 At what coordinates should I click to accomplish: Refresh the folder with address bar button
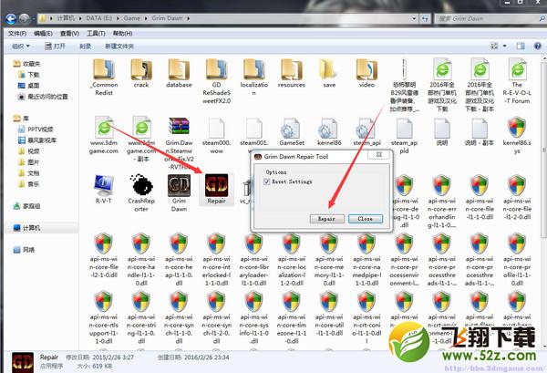point(425,19)
